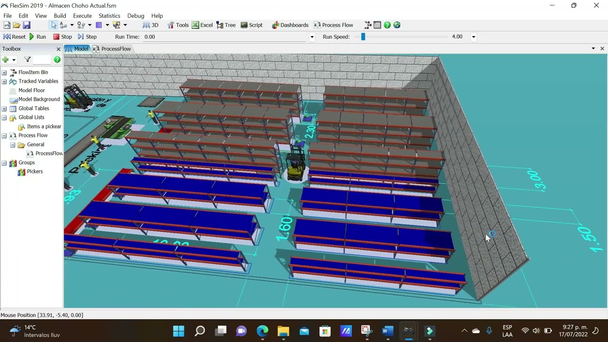Select Model Floor in Toolbox
The height and width of the screenshot is (342, 608).
[x=31, y=91]
